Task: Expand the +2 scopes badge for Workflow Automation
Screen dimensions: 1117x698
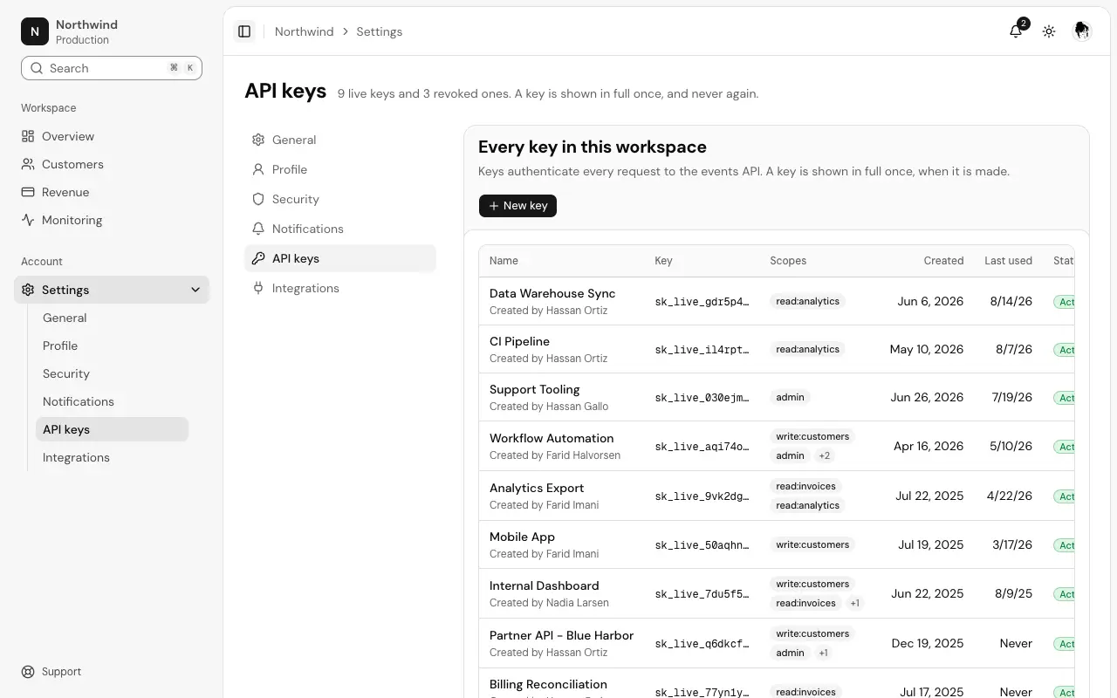Action: point(824,455)
